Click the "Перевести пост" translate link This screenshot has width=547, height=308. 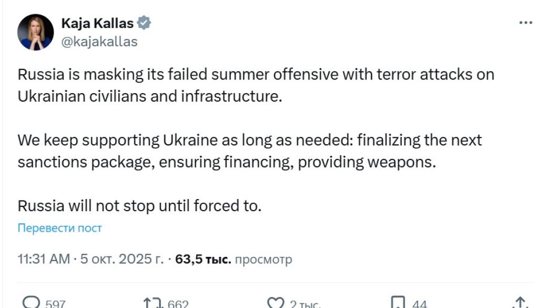(x=60, y=228)
